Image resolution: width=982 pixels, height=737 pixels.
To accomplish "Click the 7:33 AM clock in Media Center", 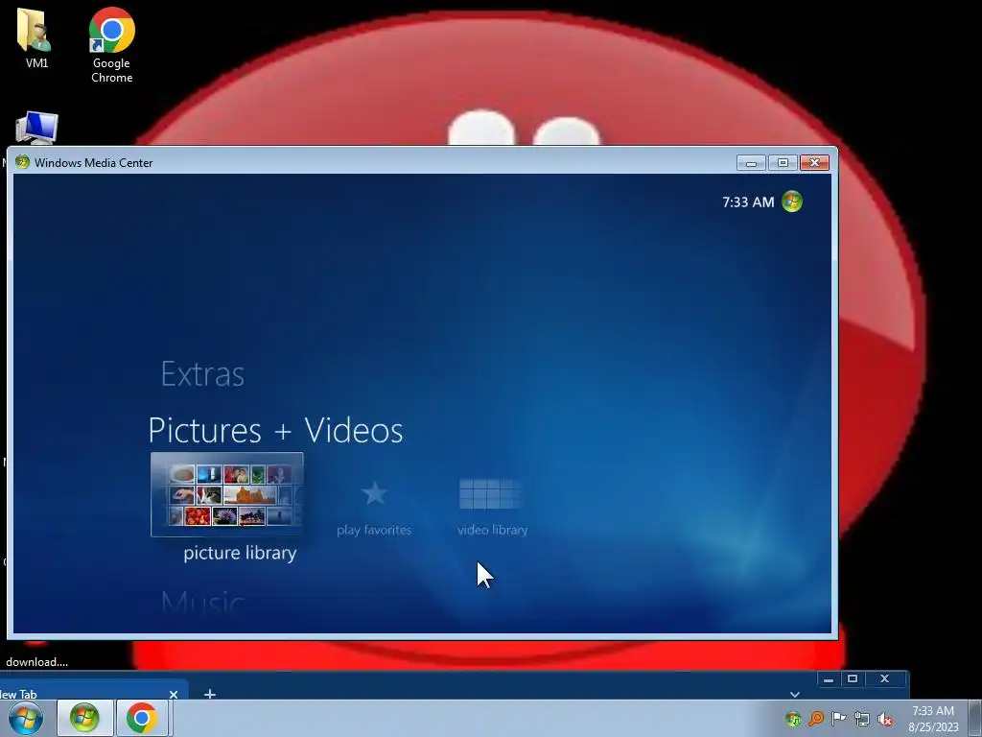I will (748, 202).
